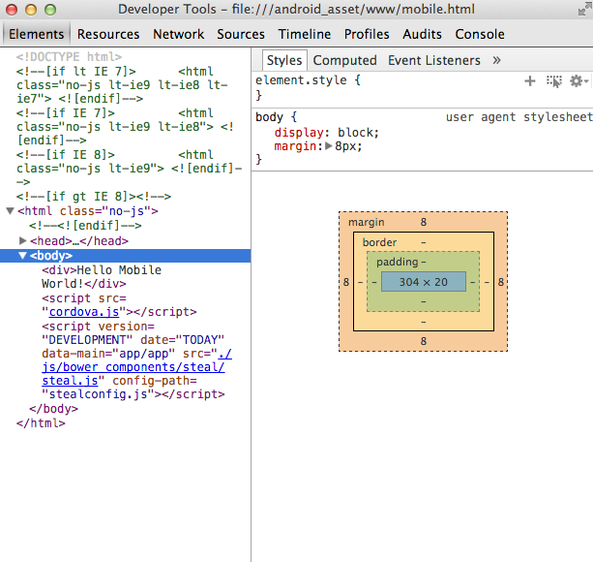Click the New Style Rule plus icon
593x562 pixels.
tap(530, 81)
